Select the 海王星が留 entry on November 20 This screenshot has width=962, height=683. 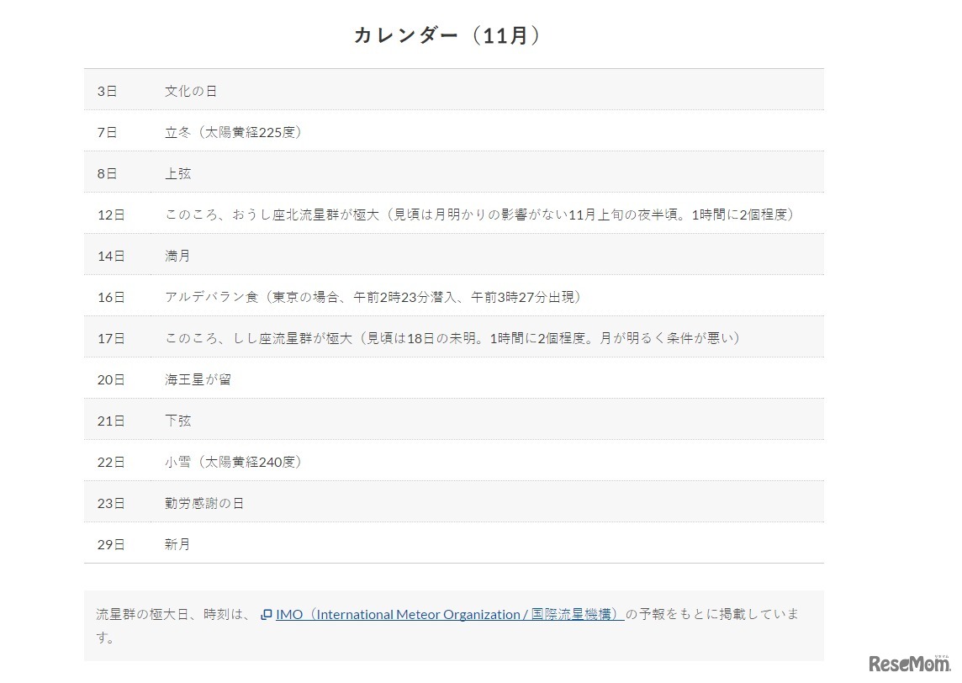point(199,379)
